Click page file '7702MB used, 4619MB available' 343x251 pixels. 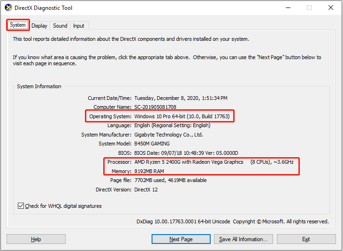(x=170, y=180)
